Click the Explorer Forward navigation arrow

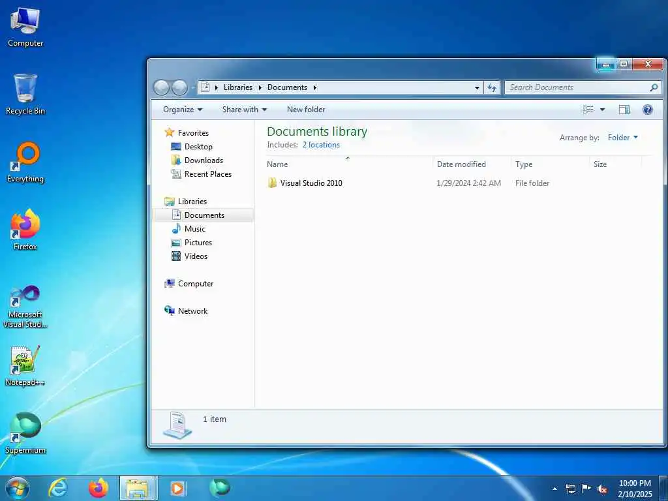click(x=179, y=87)
